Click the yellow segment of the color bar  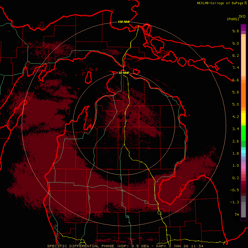[243, 118]
